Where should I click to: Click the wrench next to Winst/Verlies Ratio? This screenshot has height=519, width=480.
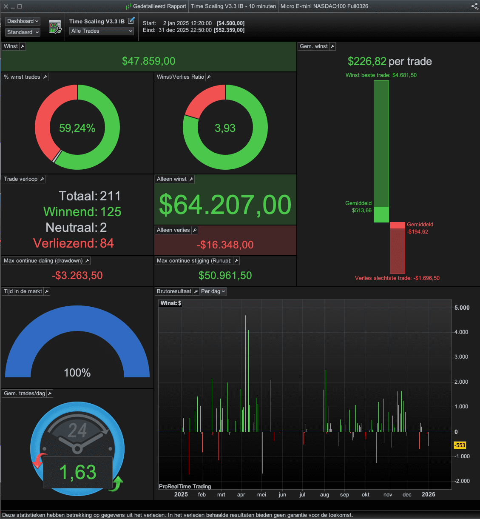pyautogui.click(x=209, y=77)
